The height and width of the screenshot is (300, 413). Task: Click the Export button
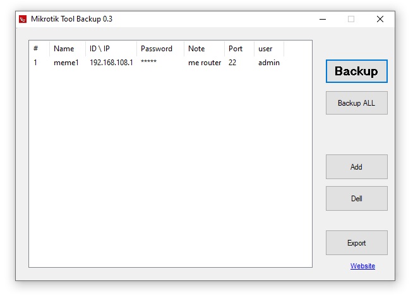357,243
